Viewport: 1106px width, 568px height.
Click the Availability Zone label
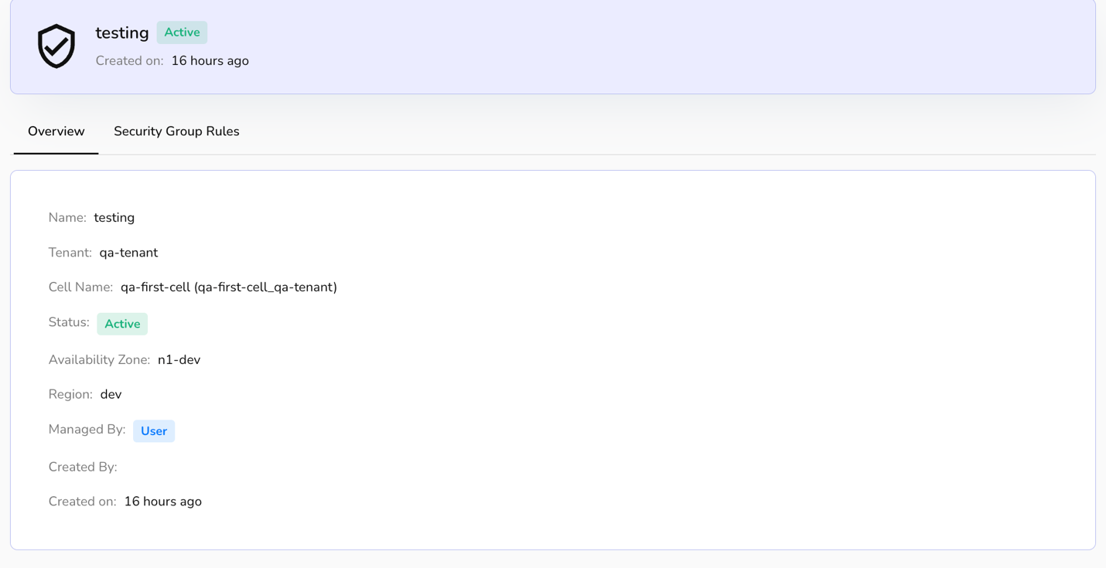[x=99, y=360]
